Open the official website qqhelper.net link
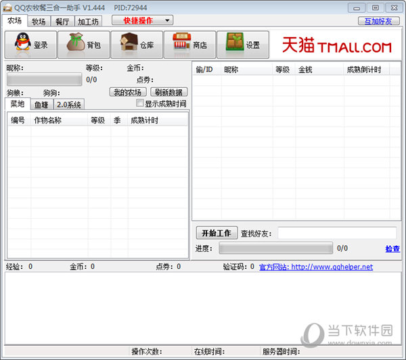Viewport: 406px width, 360px height. click(316, 267)
